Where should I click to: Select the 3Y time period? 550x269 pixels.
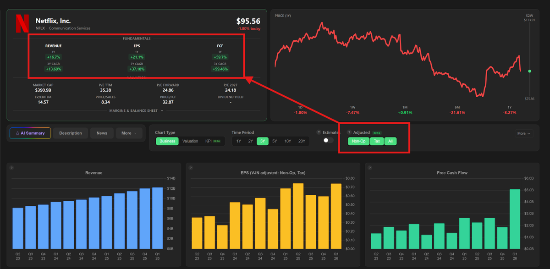coord(263,141)
